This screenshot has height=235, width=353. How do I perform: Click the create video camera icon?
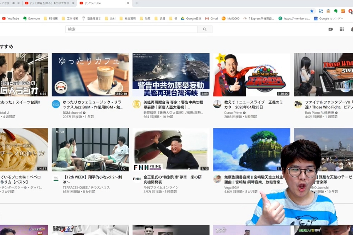point(330,29)
